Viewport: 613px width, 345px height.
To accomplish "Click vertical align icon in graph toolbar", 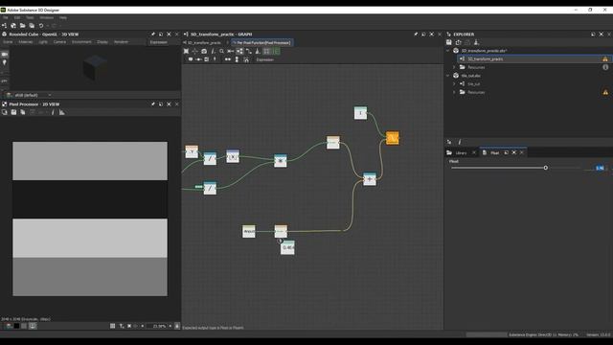I will (x=237, y=59).
